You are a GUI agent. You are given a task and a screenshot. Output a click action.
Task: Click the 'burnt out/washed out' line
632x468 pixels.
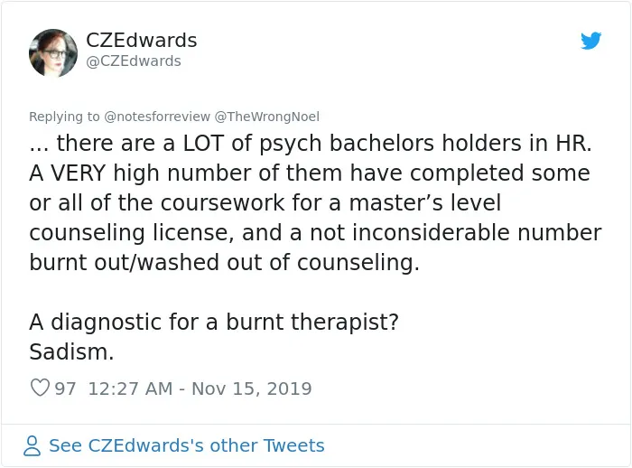pyautogui.click(x=225, y=263)
